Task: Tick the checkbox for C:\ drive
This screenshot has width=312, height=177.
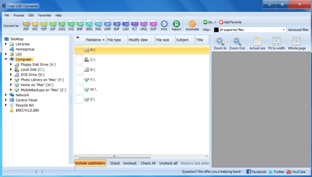Action: [x=79, y=60]
